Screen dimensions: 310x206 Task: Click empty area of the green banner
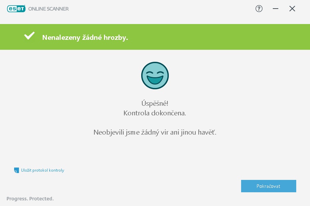click(217, 37)
